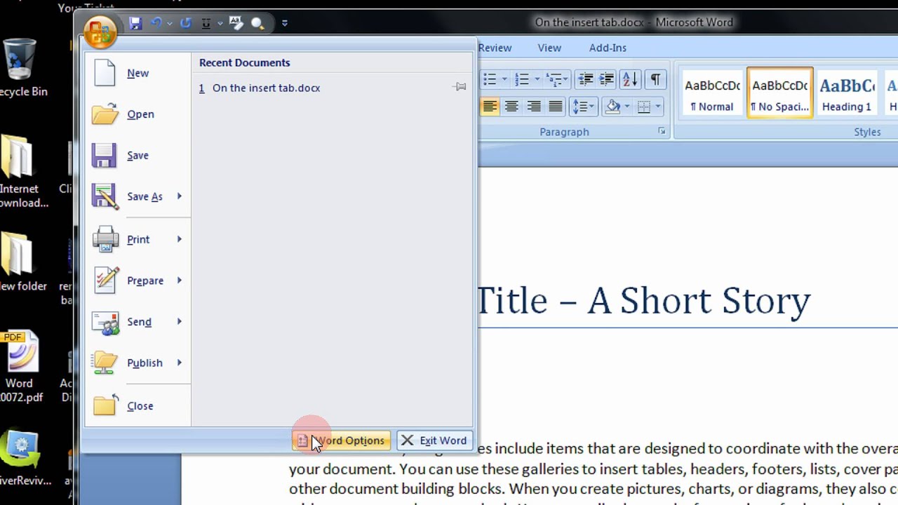This screenshot has height=505, width=898.
Task: Click the Line Spacing icon
Action: pos(583,107)
